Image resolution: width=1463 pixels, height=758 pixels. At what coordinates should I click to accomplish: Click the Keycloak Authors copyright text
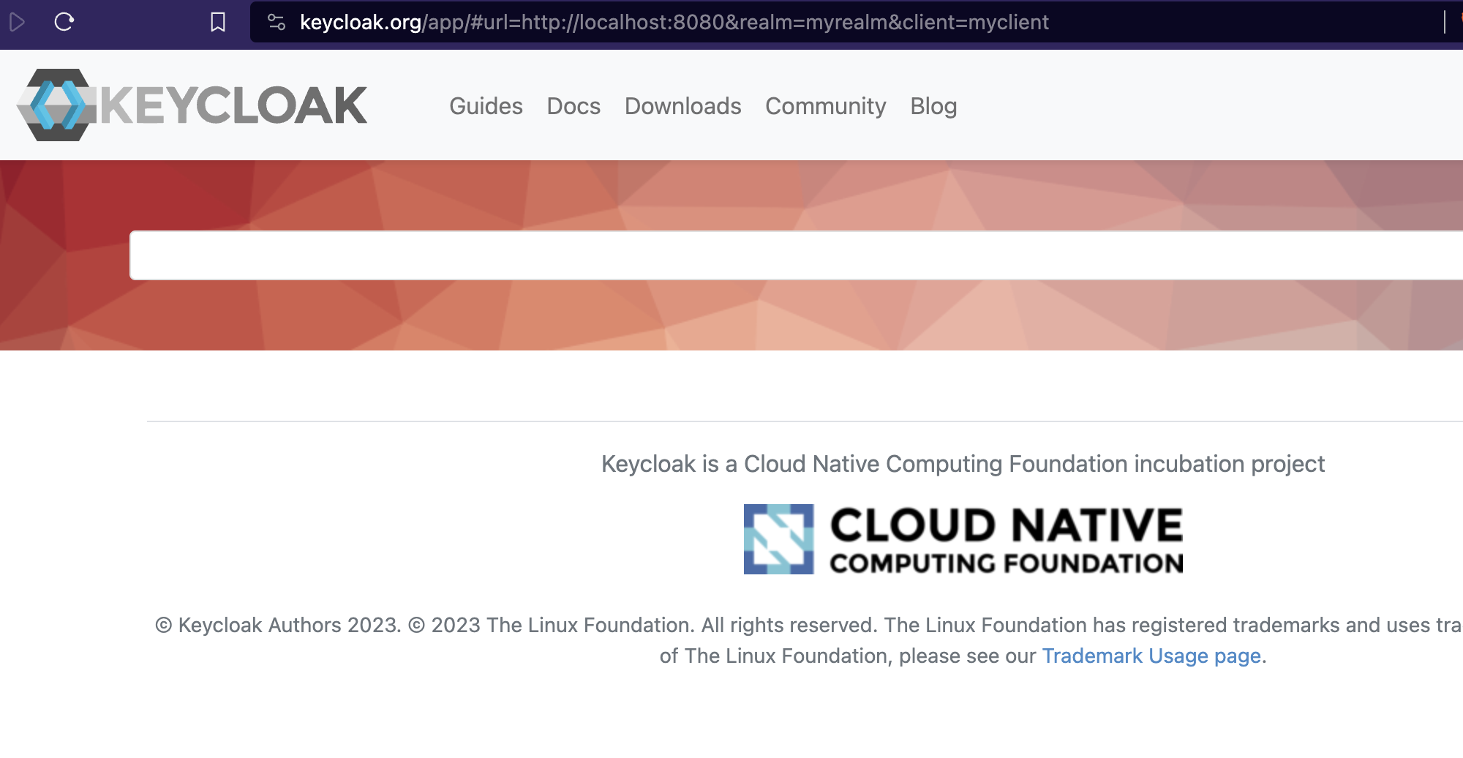click(x=278, y=625)
